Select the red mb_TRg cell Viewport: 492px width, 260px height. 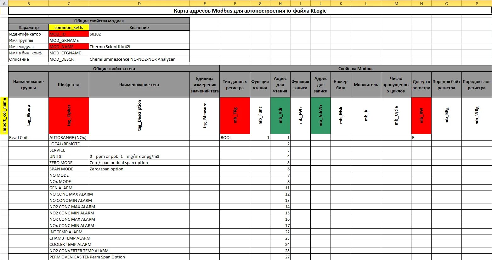click(x=235, y=116)
